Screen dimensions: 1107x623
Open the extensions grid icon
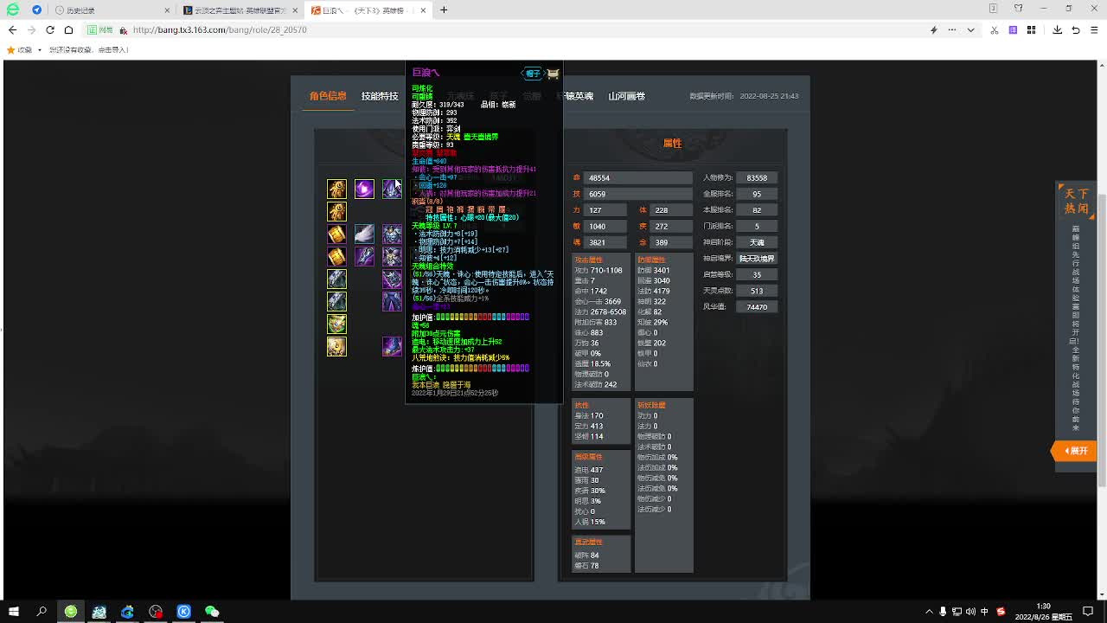pyautogui.click(x=1031, y=29)
